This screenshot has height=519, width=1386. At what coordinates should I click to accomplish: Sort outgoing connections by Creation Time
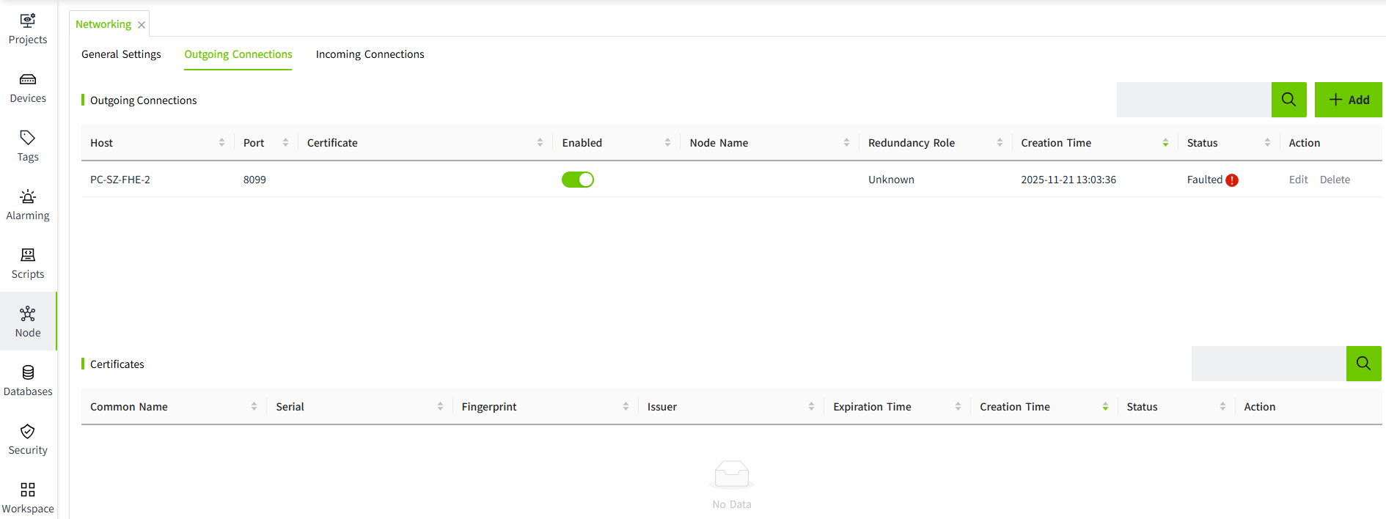(1165, 143)
